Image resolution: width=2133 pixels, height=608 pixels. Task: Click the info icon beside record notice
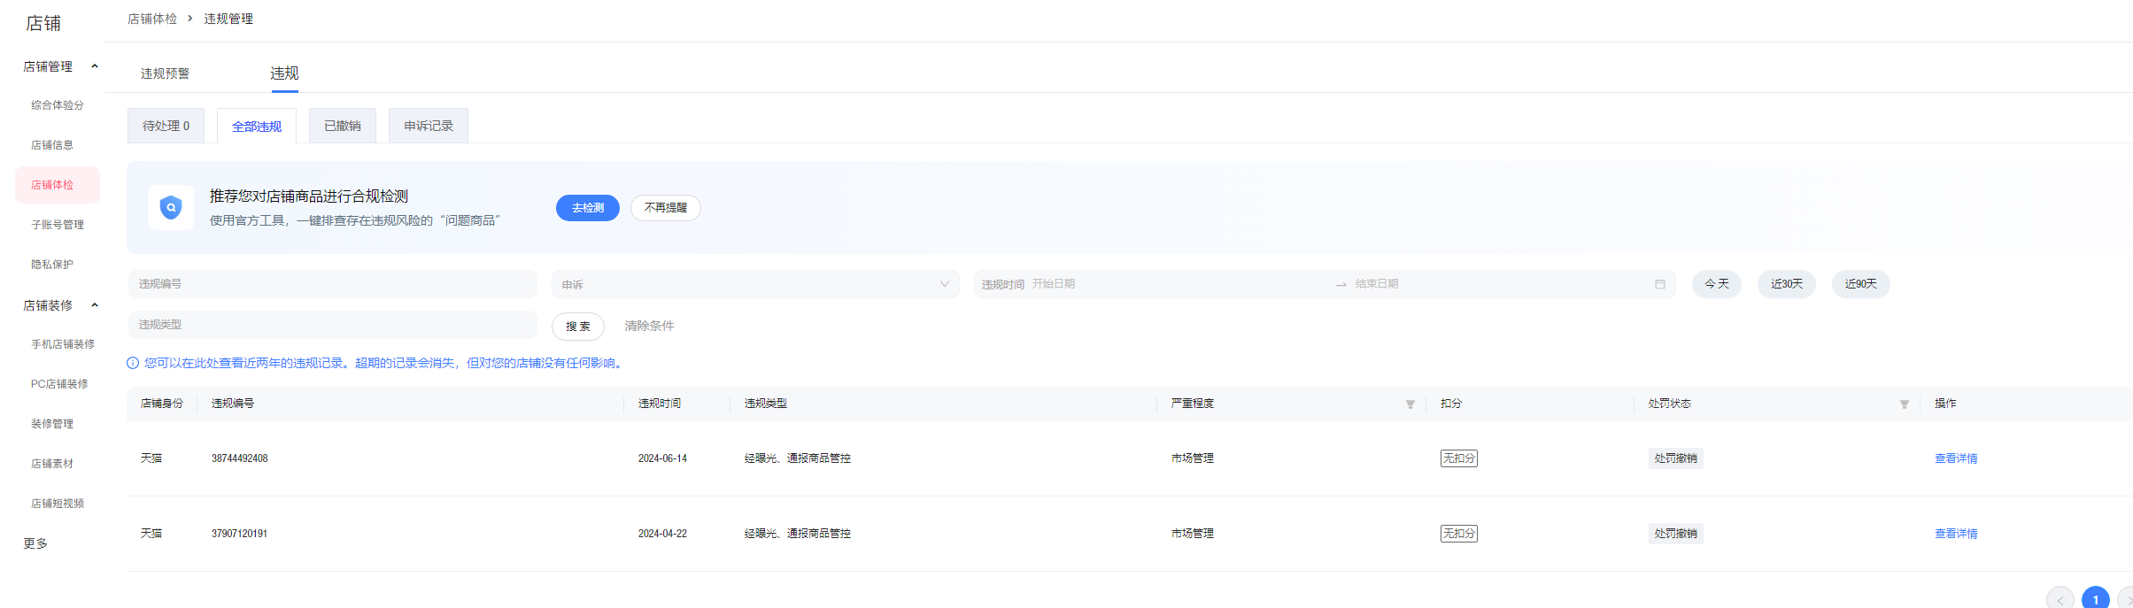click(x=133, y=363)
